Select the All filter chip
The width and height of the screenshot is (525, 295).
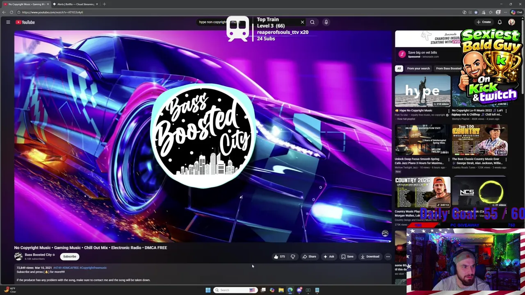399,68
